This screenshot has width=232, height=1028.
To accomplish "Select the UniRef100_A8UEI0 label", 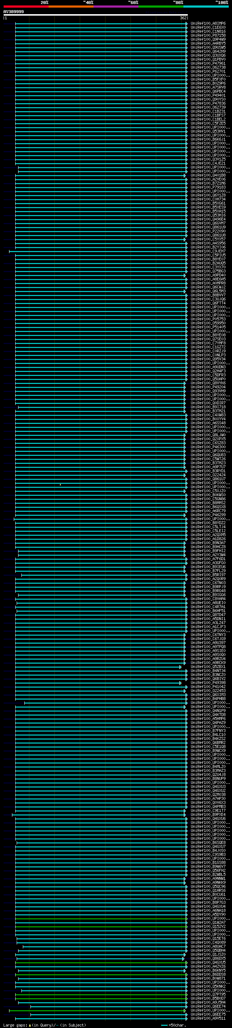I will 208,603.
